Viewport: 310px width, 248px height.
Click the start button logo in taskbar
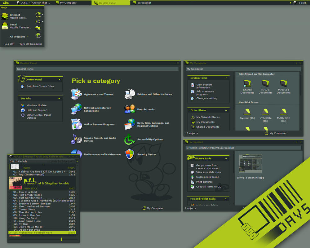[6, 2]
